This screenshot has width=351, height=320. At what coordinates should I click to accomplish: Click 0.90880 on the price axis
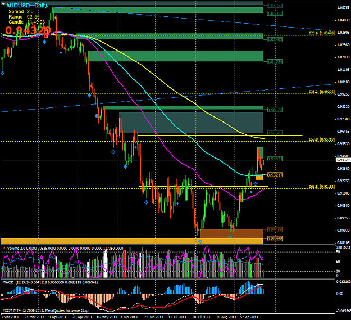tap(343, 205)
